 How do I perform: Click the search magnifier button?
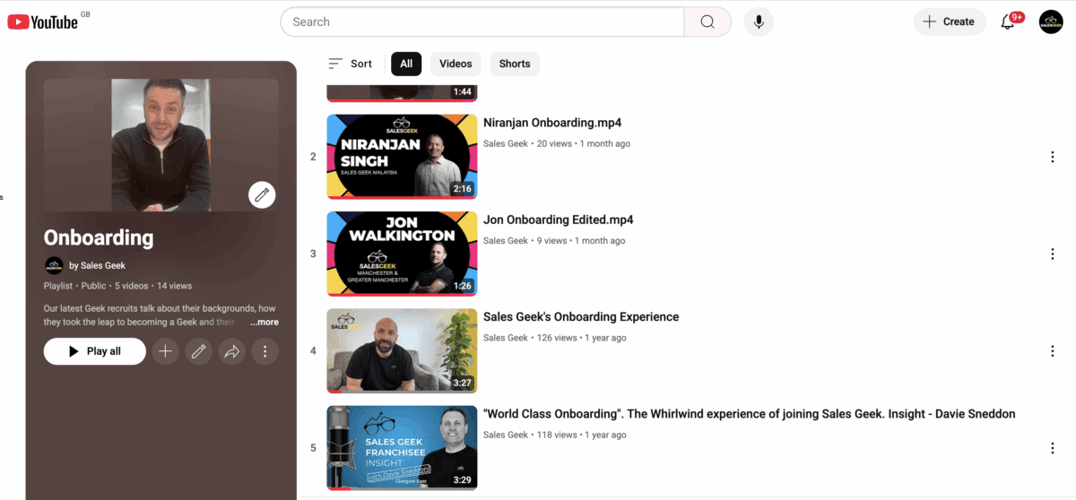pos(707,22)
